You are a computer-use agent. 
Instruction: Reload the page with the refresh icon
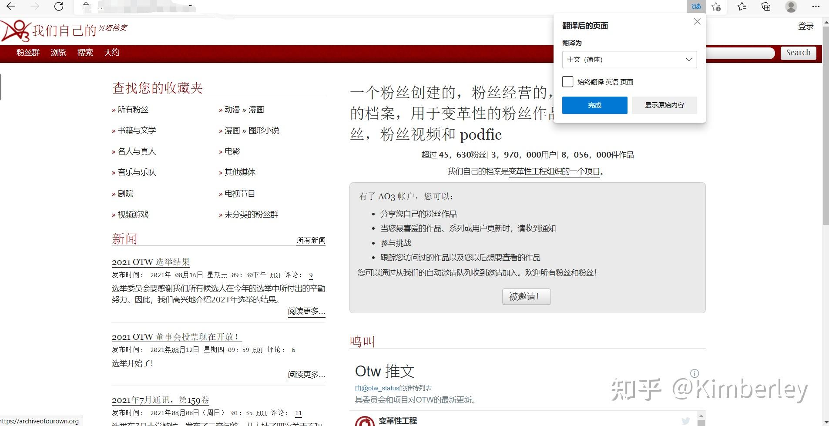pos(59,7)
